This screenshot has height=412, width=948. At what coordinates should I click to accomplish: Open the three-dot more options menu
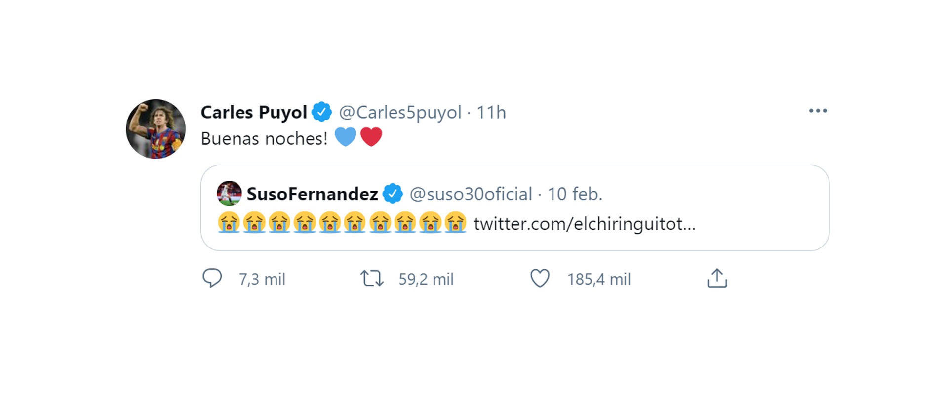pos(818,111)
